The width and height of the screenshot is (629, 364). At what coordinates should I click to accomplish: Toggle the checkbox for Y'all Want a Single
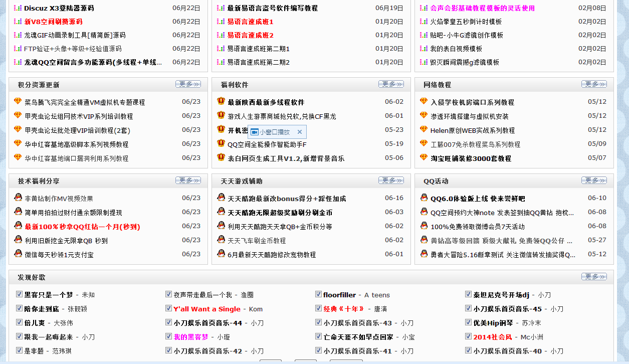point(169,308)
